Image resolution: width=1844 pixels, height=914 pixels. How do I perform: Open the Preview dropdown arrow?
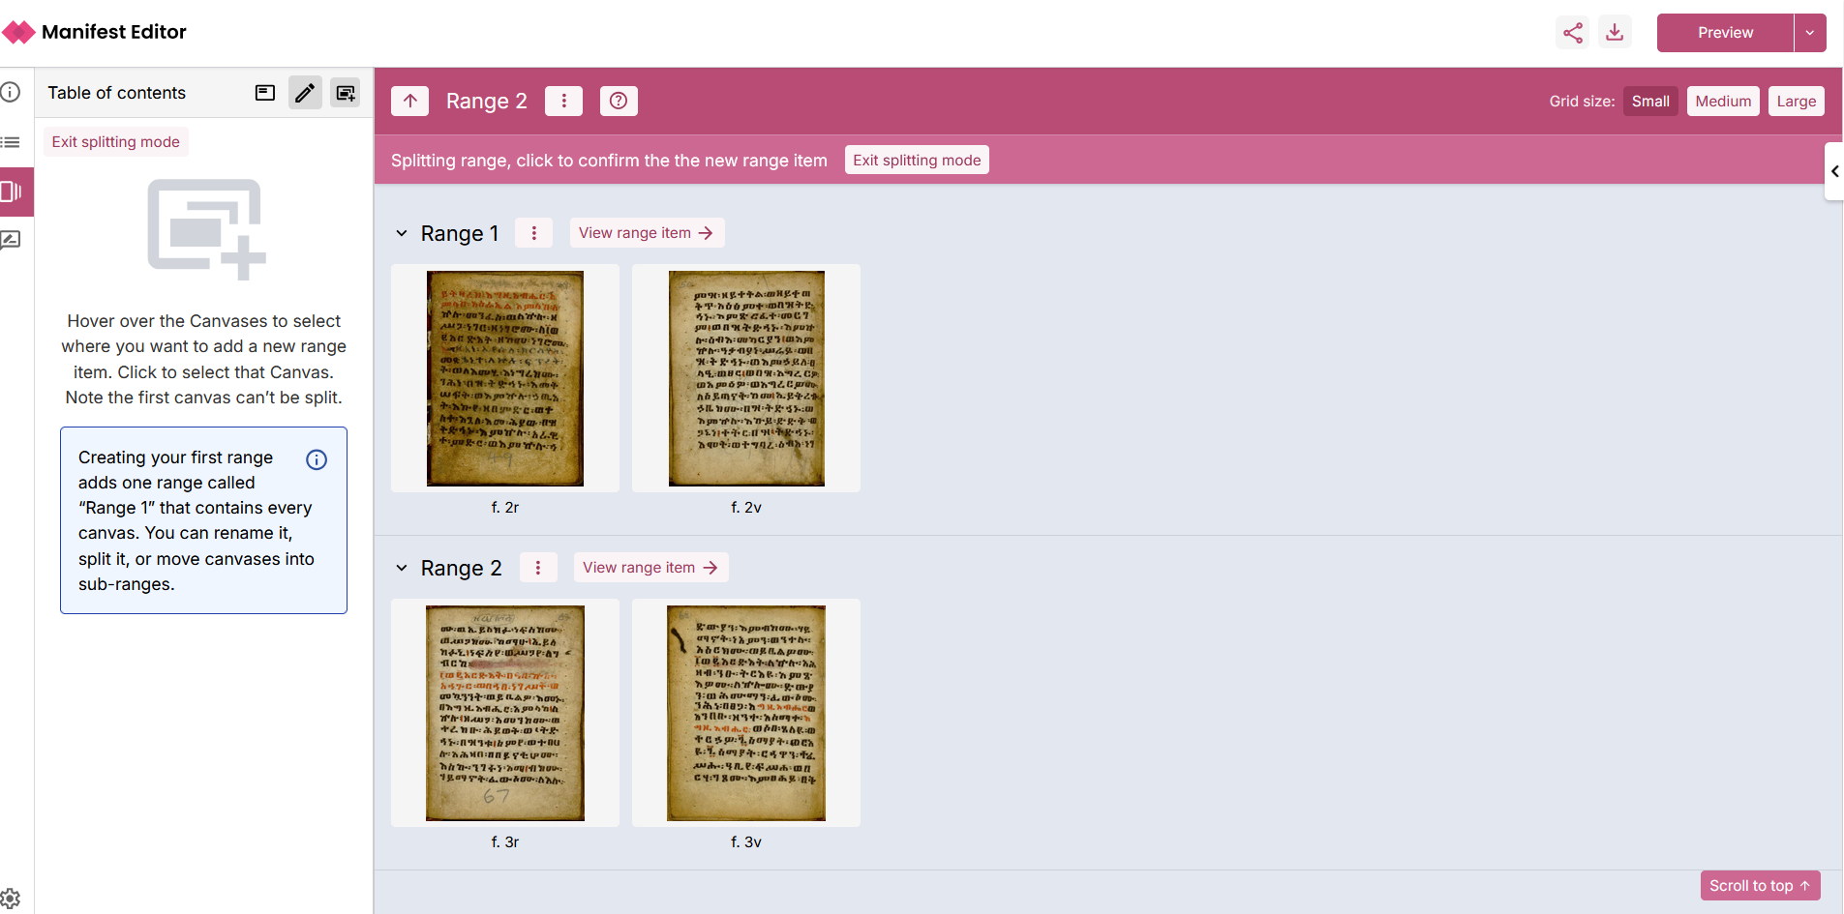coord(1809,33)
